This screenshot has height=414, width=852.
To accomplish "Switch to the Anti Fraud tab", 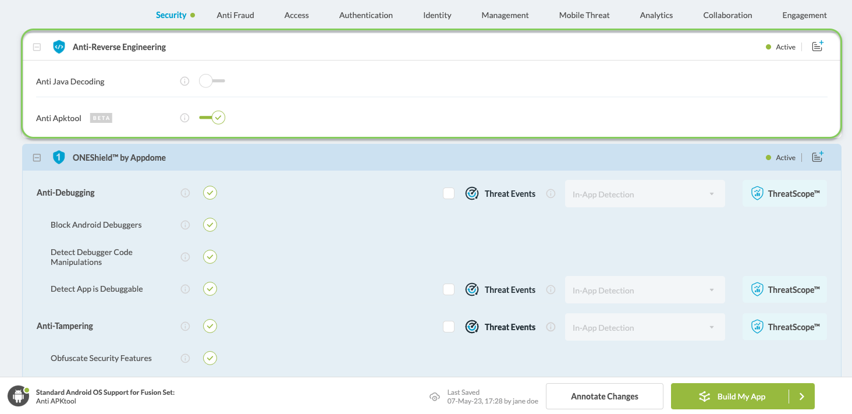I will pyautogui.click(x=235, y=15).
